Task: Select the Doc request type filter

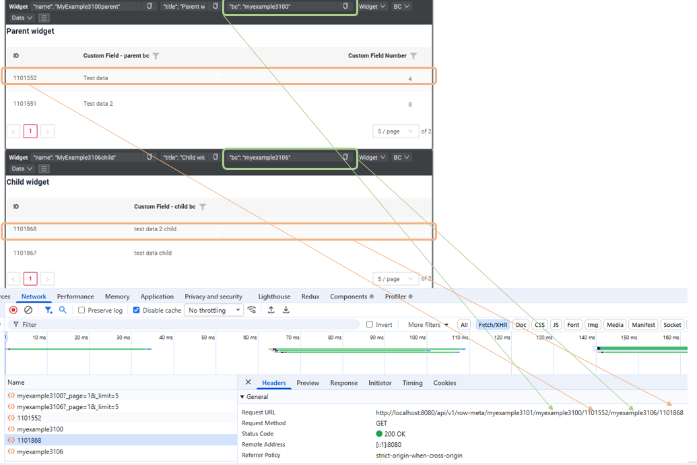Action: 521,325
